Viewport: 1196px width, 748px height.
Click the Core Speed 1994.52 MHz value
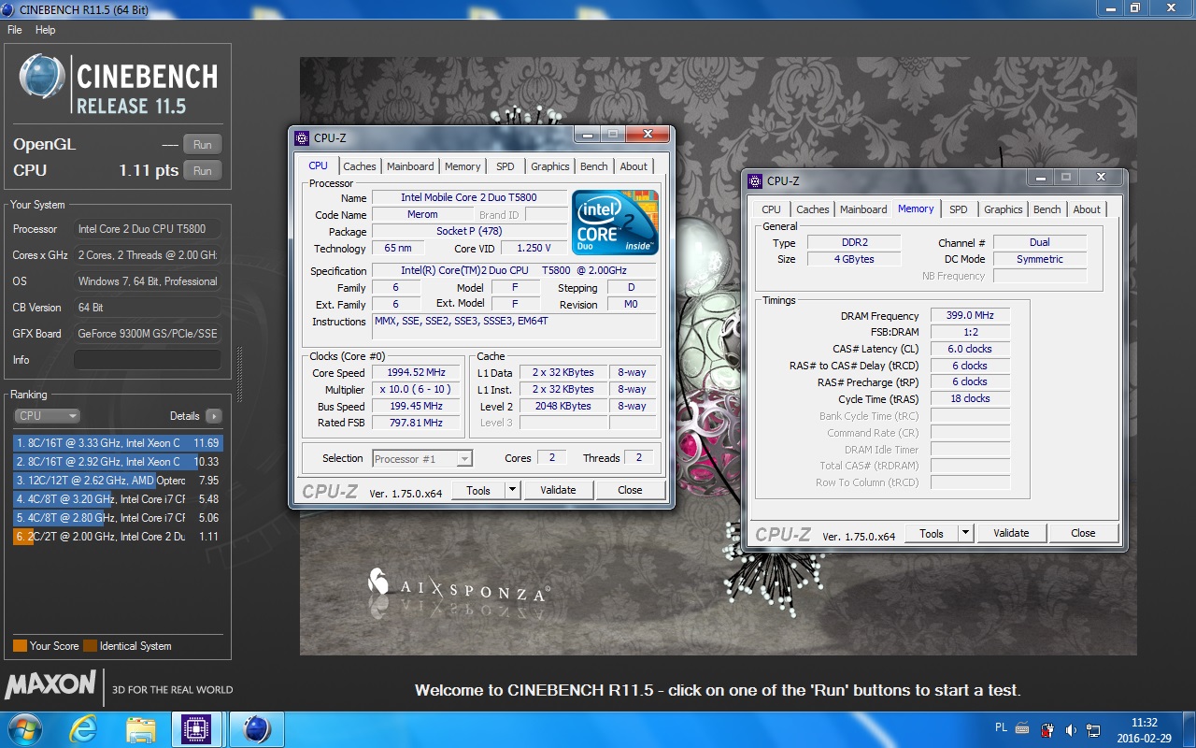pyautogui.click(x=417, y=372)
